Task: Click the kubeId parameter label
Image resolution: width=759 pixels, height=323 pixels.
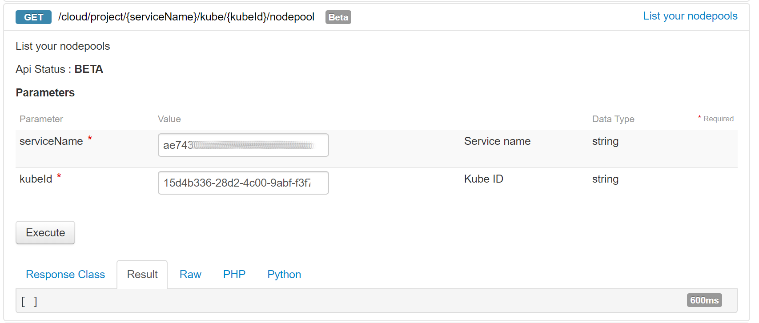Action: [36, 179]
